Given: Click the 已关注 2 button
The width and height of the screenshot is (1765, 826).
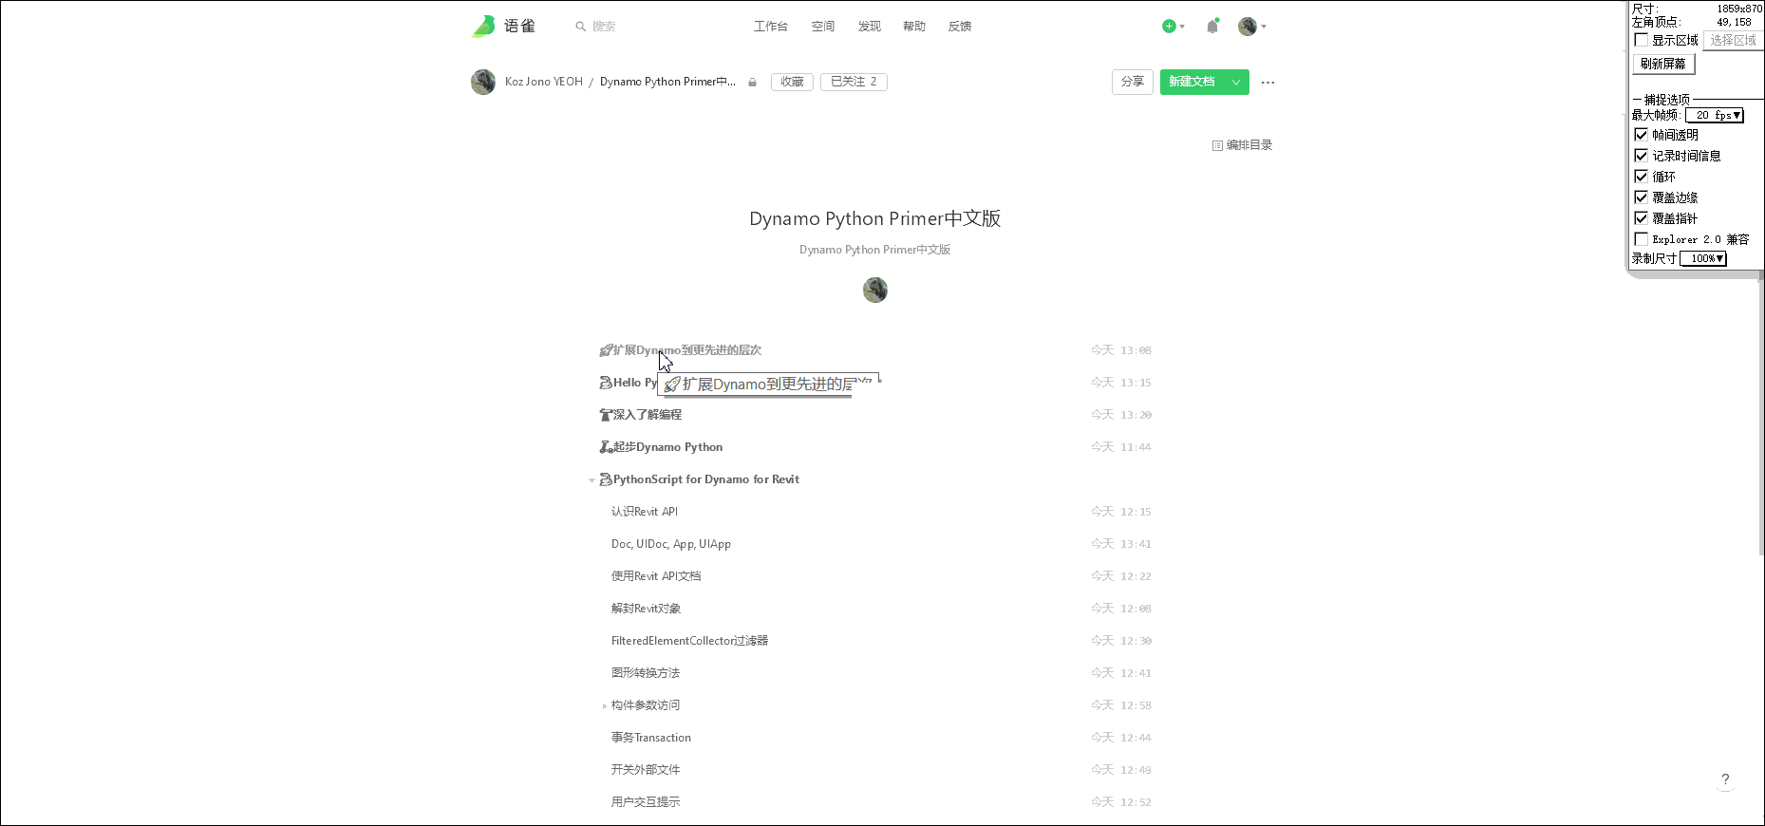Looking at the screenshot, I should [x=854, y=82].
